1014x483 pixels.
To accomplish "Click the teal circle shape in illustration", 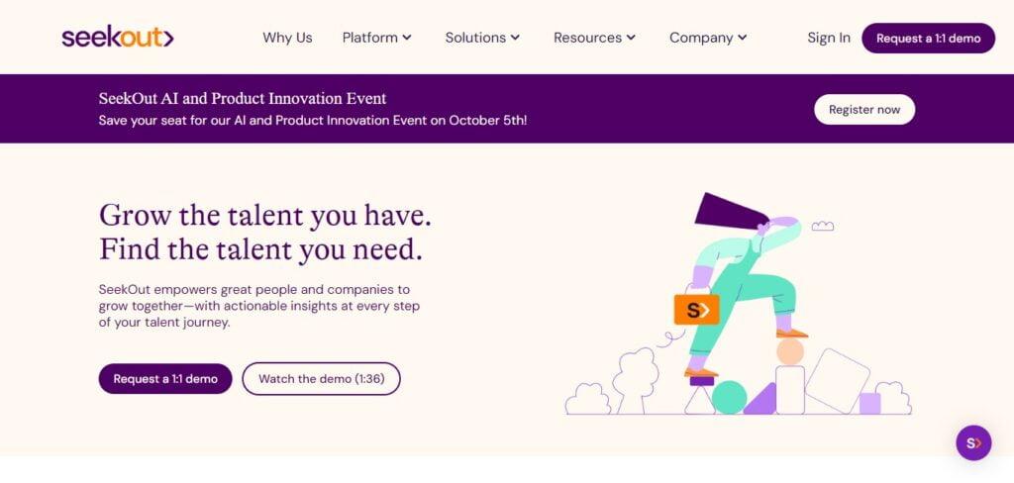I will pos(730,397).
